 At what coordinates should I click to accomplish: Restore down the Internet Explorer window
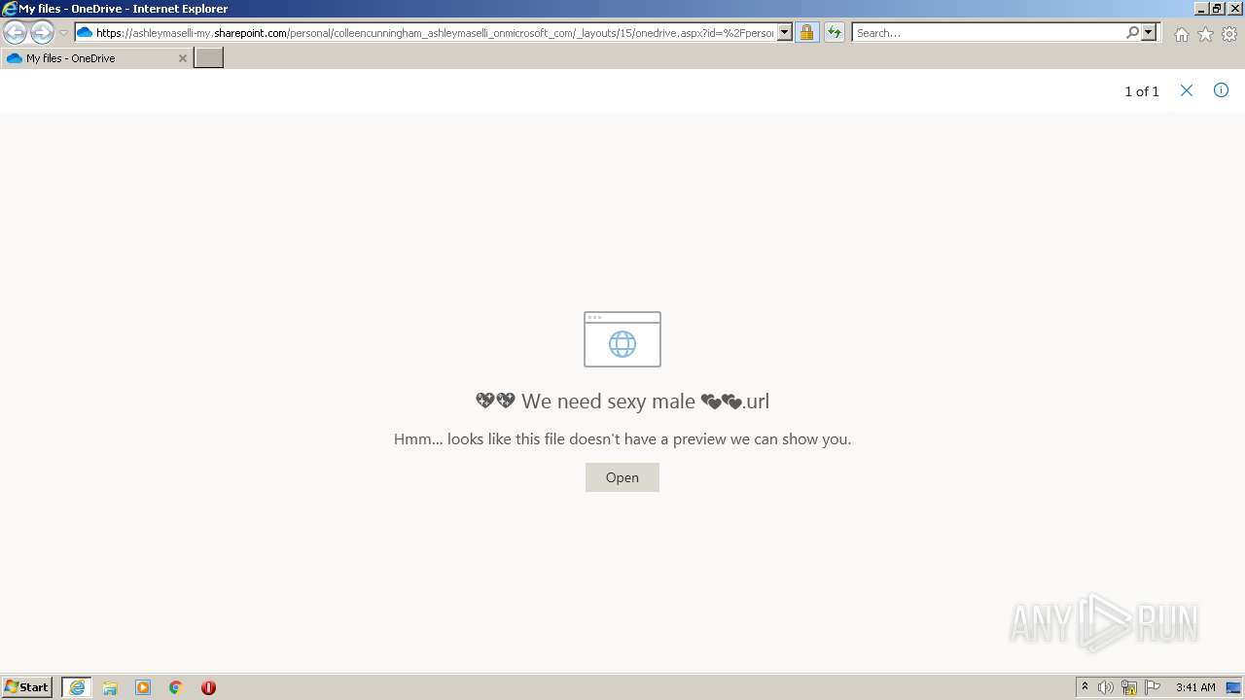(x=1217, y=9)
